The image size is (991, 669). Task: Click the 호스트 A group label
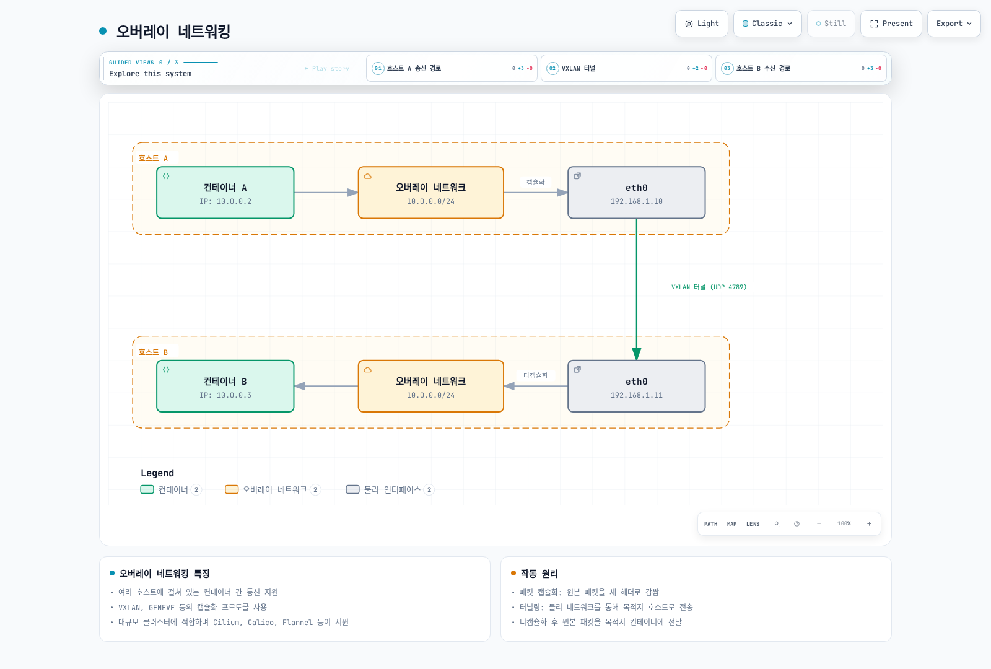click(154, 158)
